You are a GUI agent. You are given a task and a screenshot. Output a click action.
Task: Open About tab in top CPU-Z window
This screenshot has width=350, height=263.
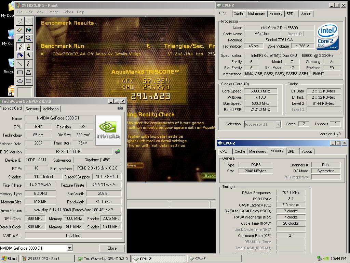click(306, 14)
